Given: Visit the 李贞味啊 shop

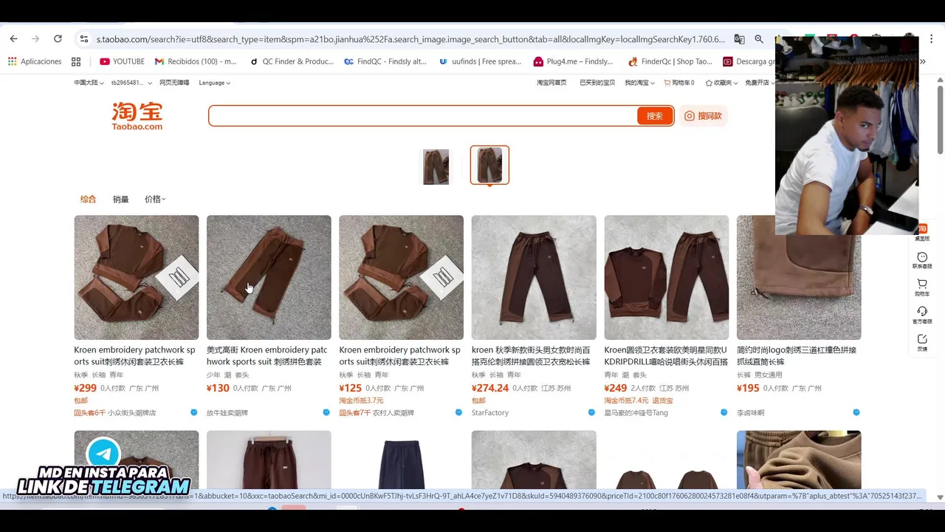Looking at the screenshot, I should [x=751, y=413].
